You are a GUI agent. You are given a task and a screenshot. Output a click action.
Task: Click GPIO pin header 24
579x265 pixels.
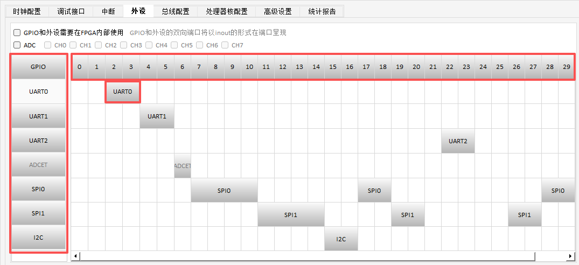[x=483, y=67]
